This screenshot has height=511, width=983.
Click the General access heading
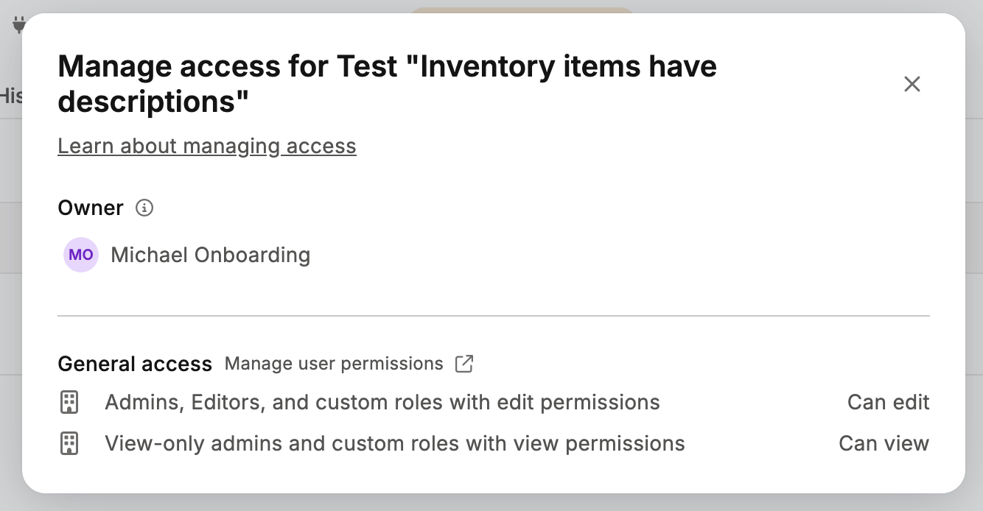pos(135,364)
